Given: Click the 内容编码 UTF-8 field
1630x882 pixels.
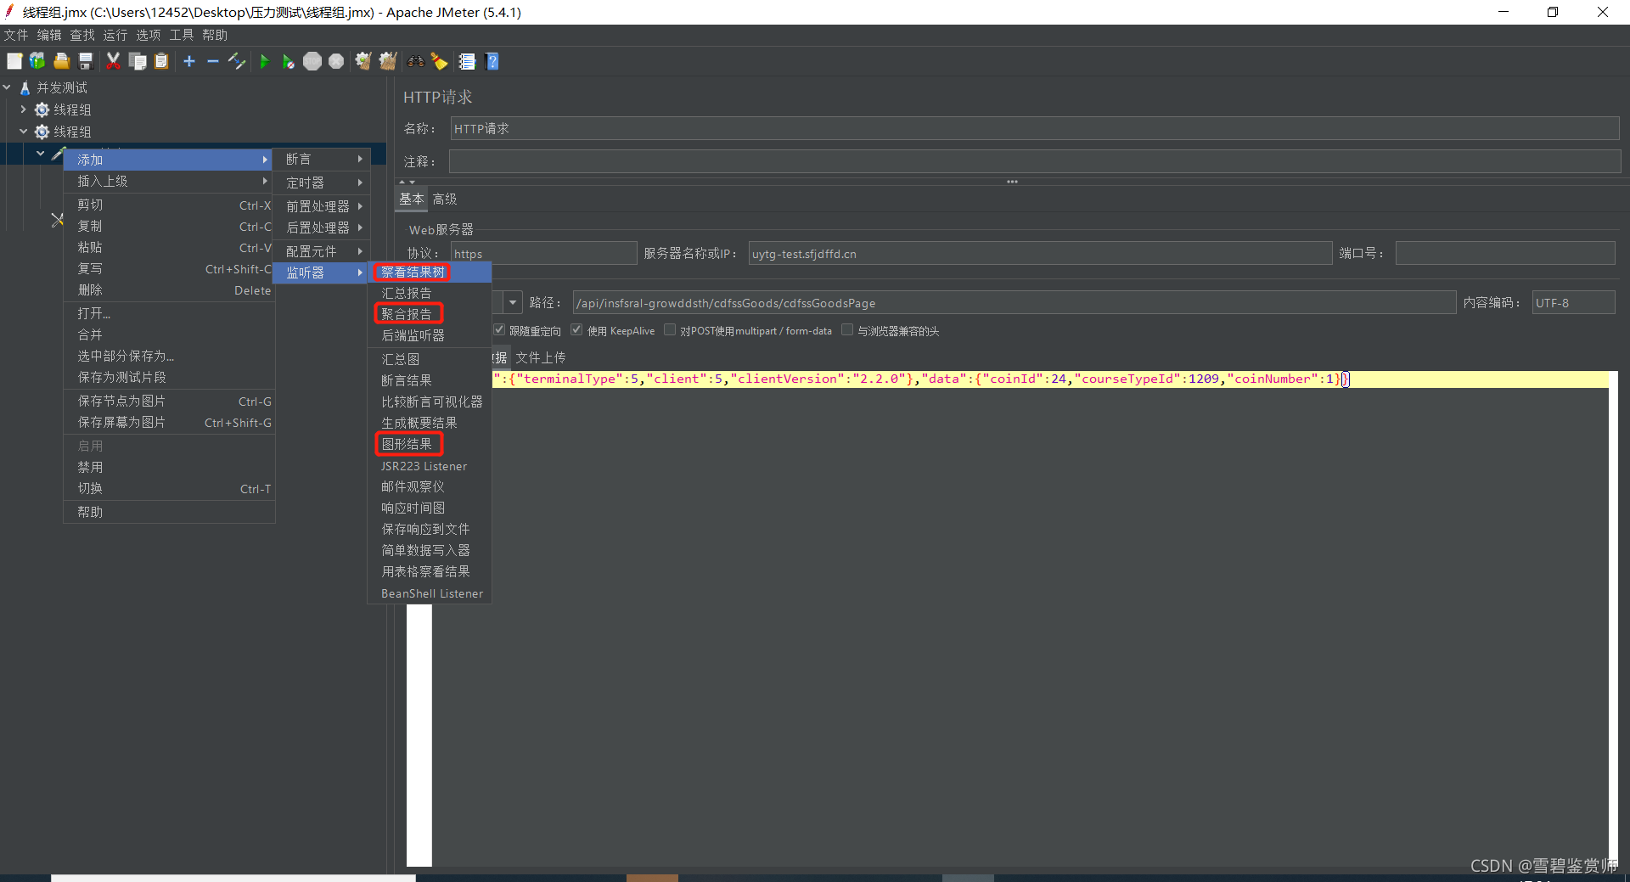Looking at the screenshot, I should (1572, 302).
